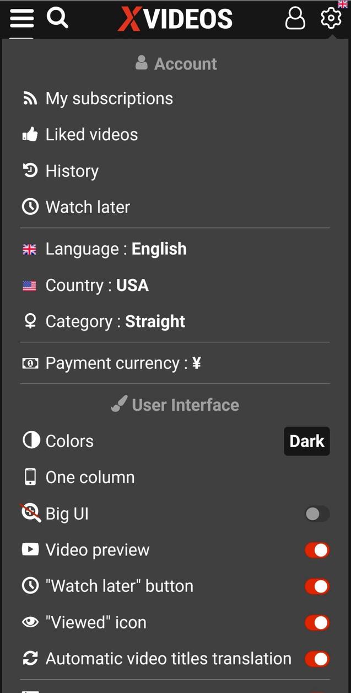Viewport: 351px width, 693px height.
Task: Disable the Video preview toggle
Action: pos(317,550)
